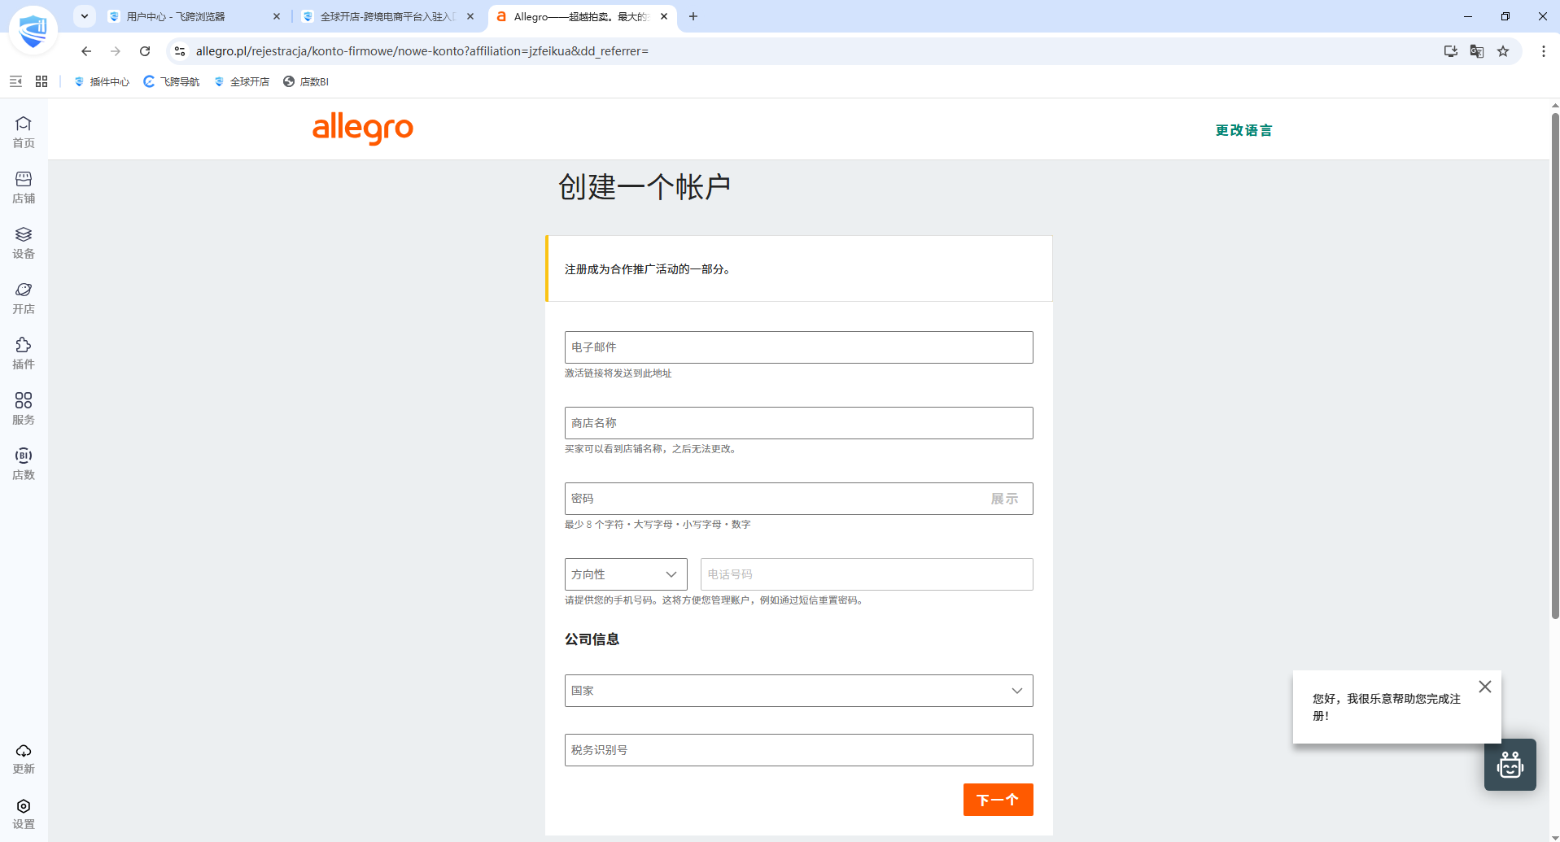Click the 更新 update sidebar icon
Viewport: 1560px width, 842px height.
(x=24, y=758)
